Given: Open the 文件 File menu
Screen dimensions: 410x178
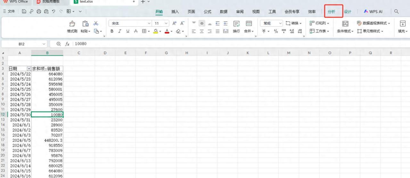Looking at the screenshot, I should 9,12.
